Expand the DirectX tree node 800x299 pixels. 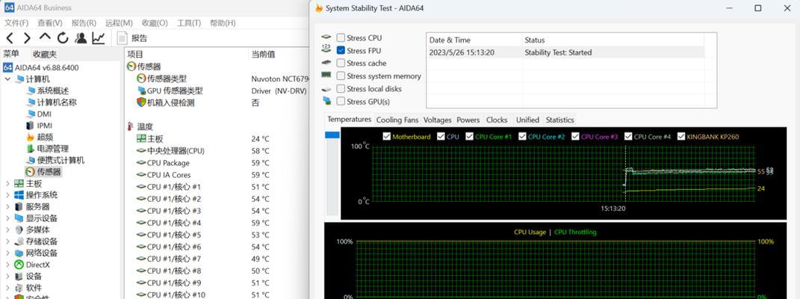coord(7,265)
